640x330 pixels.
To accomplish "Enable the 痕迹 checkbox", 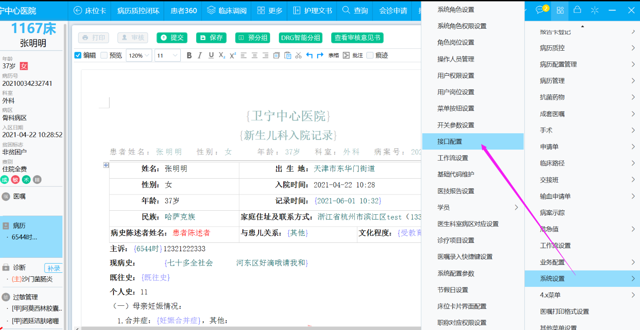I will pos(370,55).
